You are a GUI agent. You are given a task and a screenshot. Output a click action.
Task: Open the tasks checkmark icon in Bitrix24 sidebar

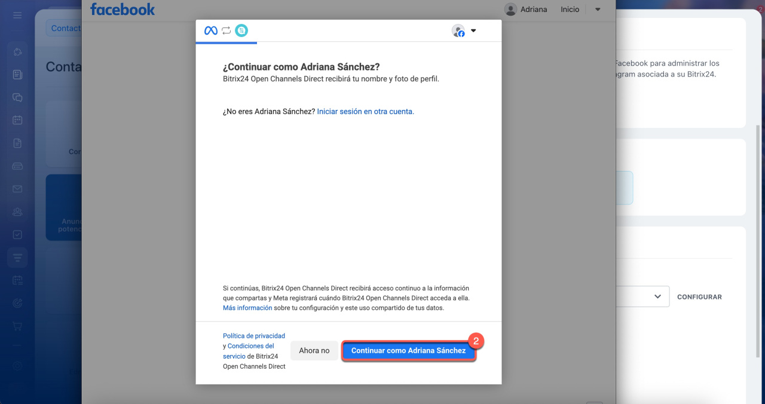[17, 234]
